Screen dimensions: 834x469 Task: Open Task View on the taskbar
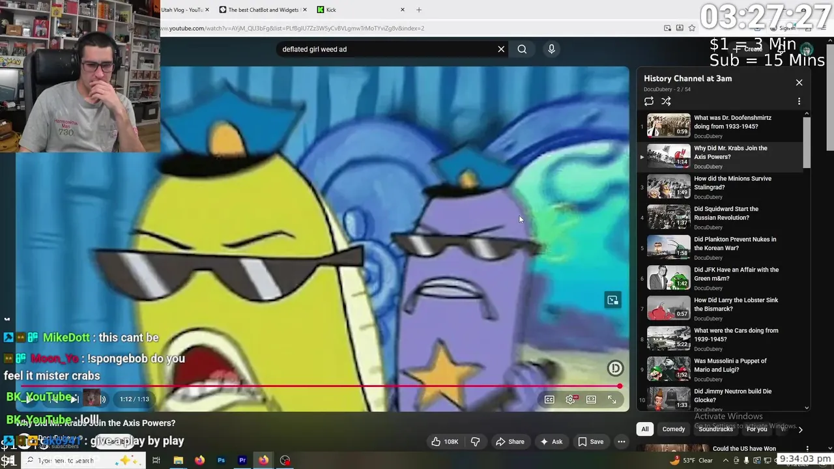[156, 461]
